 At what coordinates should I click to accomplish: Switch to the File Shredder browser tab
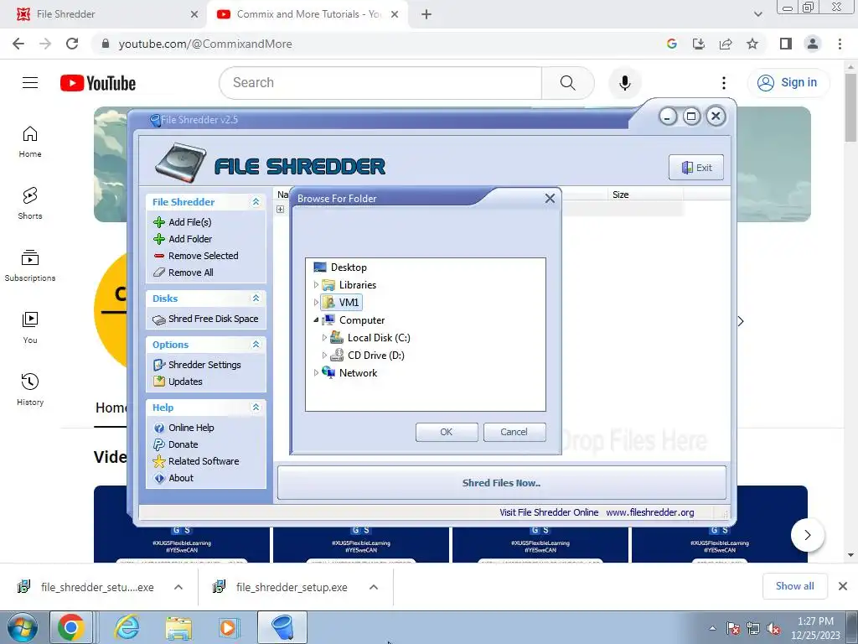(104, 14)
